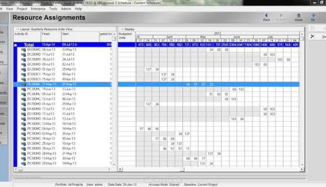Click the April month timescale header
The image size is (326, 187).
point(169,37)
